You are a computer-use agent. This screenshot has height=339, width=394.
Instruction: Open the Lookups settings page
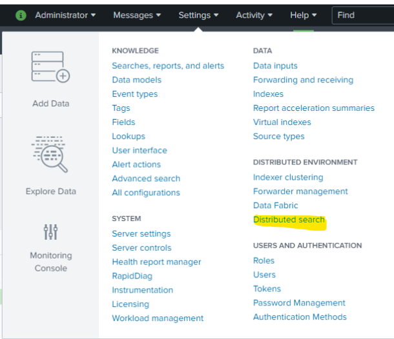[x=129, y=137]
